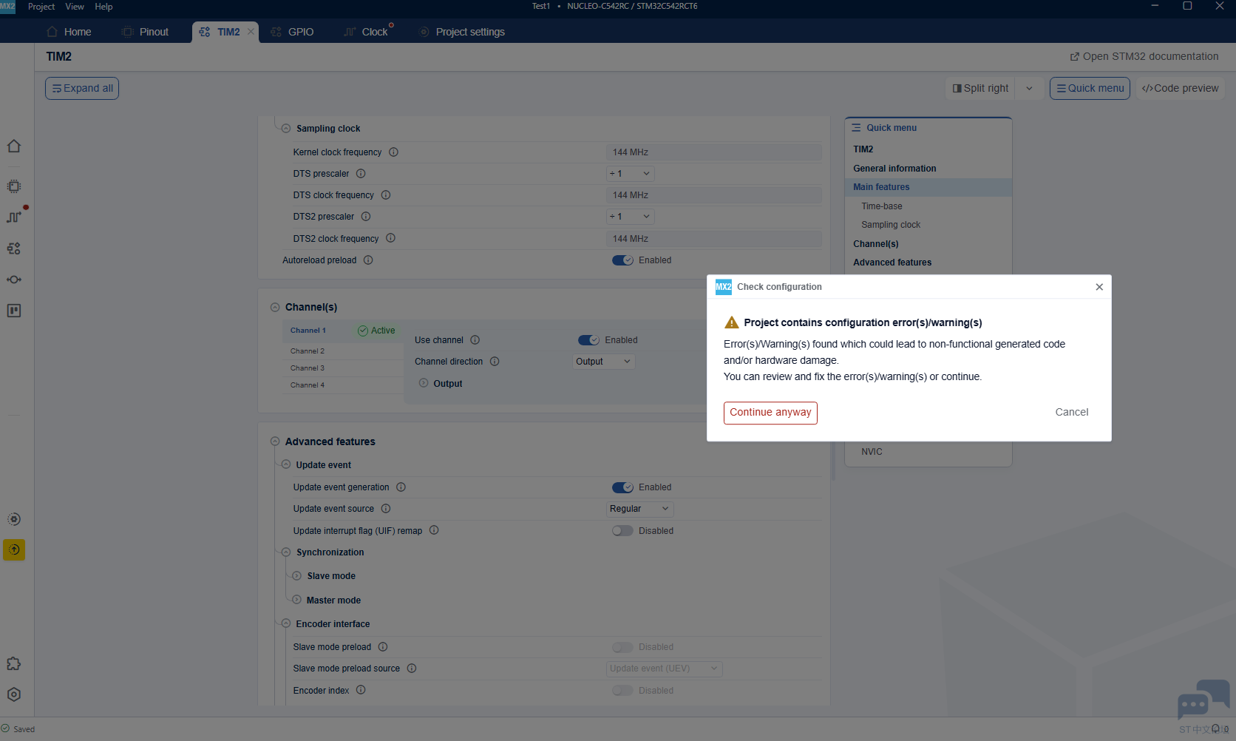Open the Clock icon in left sidebar
This screenshot has width=1236, height=741.
(x=14, y=217)
